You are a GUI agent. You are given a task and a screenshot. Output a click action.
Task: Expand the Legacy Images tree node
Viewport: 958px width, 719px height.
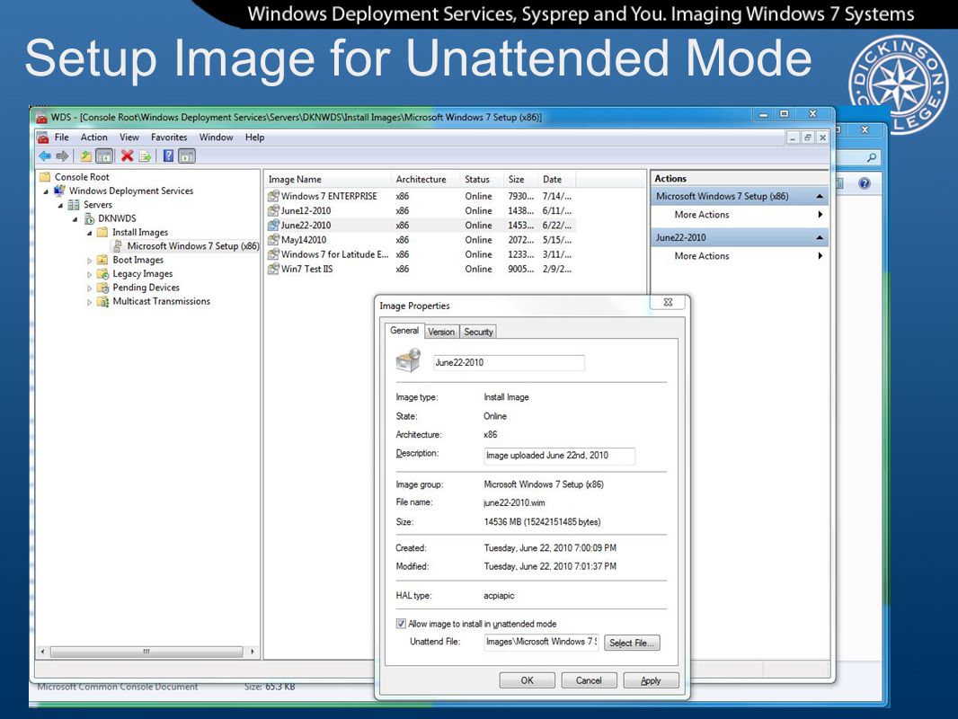90,274
